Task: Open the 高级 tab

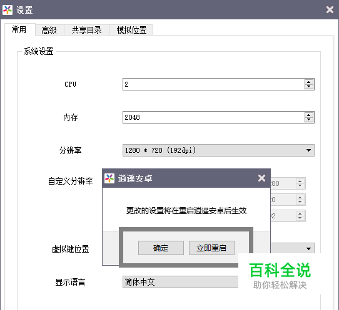Action: pos(49,30)
